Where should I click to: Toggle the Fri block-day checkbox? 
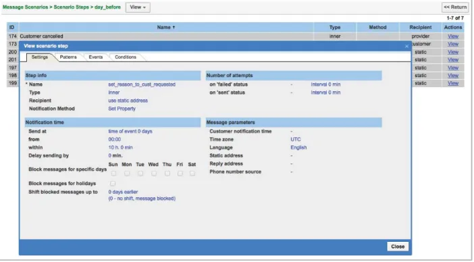point(180,174)
